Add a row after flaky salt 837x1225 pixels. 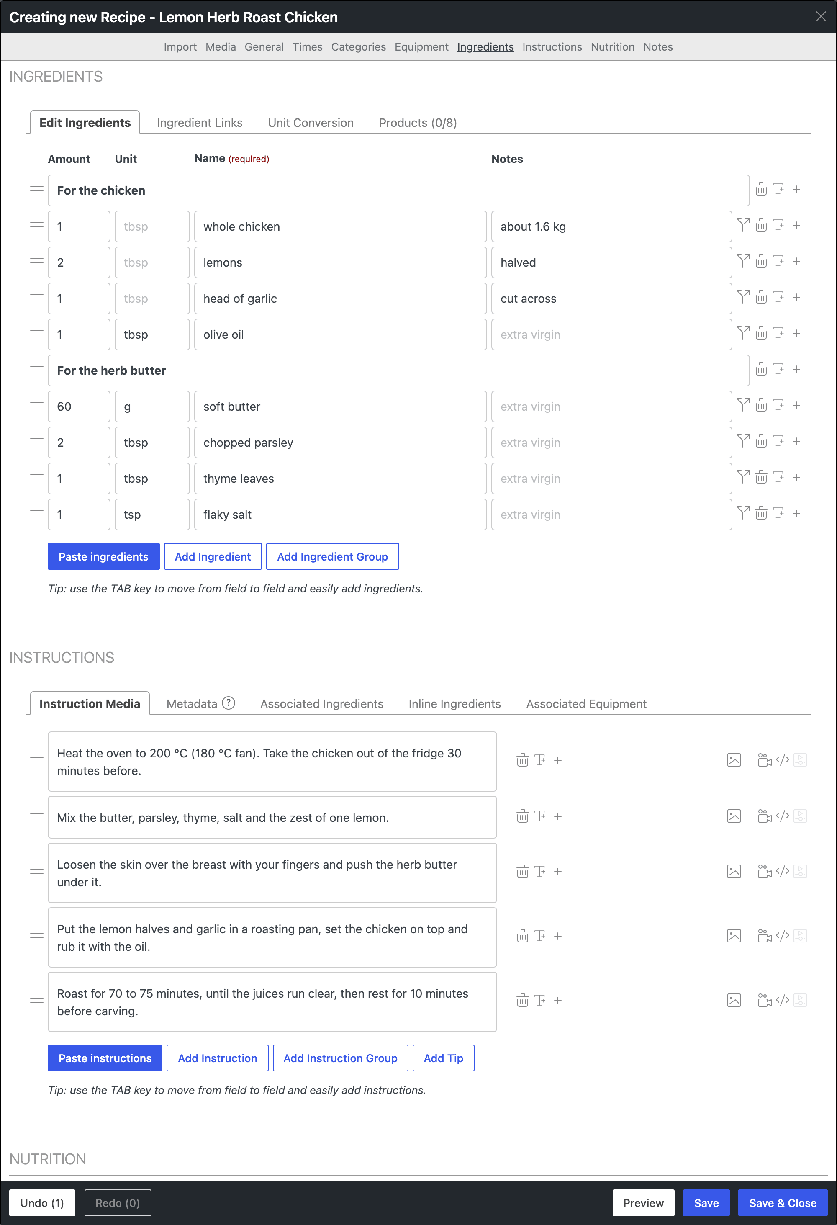(796, 513)
